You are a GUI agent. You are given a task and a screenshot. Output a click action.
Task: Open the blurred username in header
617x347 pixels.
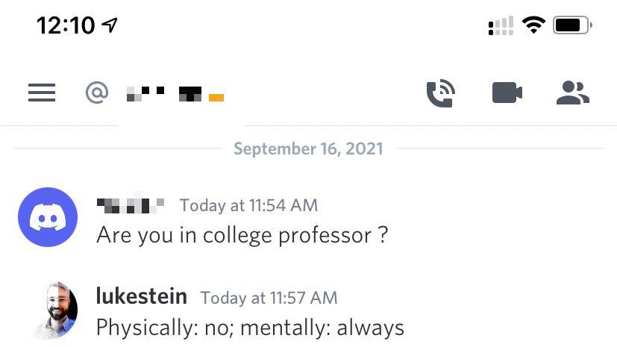[164, 94]
